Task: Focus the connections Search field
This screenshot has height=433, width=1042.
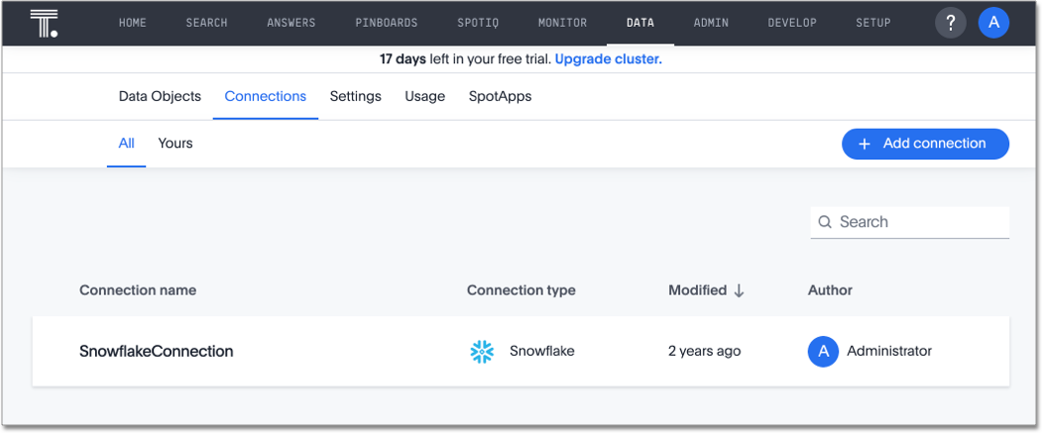Action: [x=920, y=222]
